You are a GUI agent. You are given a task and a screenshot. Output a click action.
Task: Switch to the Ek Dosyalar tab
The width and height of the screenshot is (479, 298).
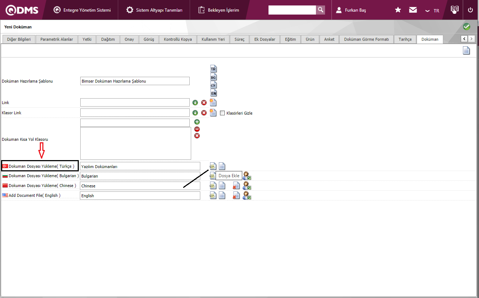264,39
